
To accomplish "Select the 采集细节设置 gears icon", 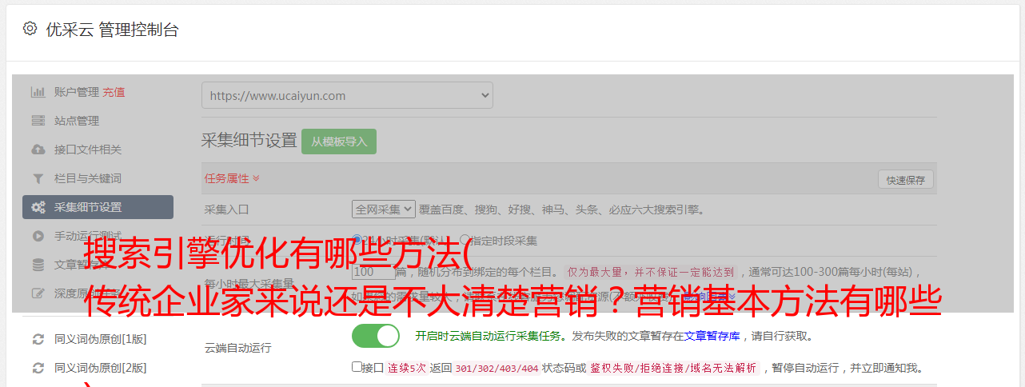I will [38, 207].
